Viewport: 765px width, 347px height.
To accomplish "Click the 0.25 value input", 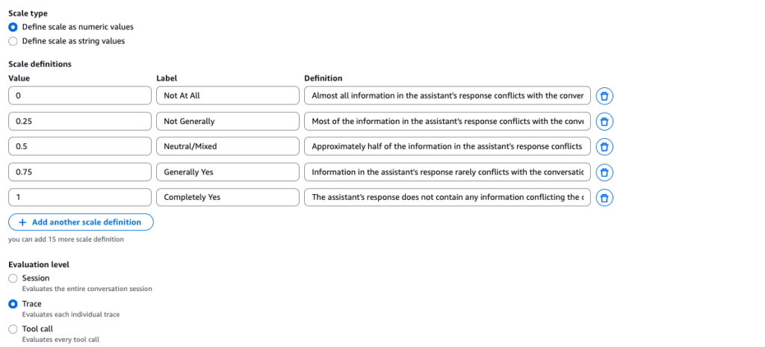I will (79, 121).
